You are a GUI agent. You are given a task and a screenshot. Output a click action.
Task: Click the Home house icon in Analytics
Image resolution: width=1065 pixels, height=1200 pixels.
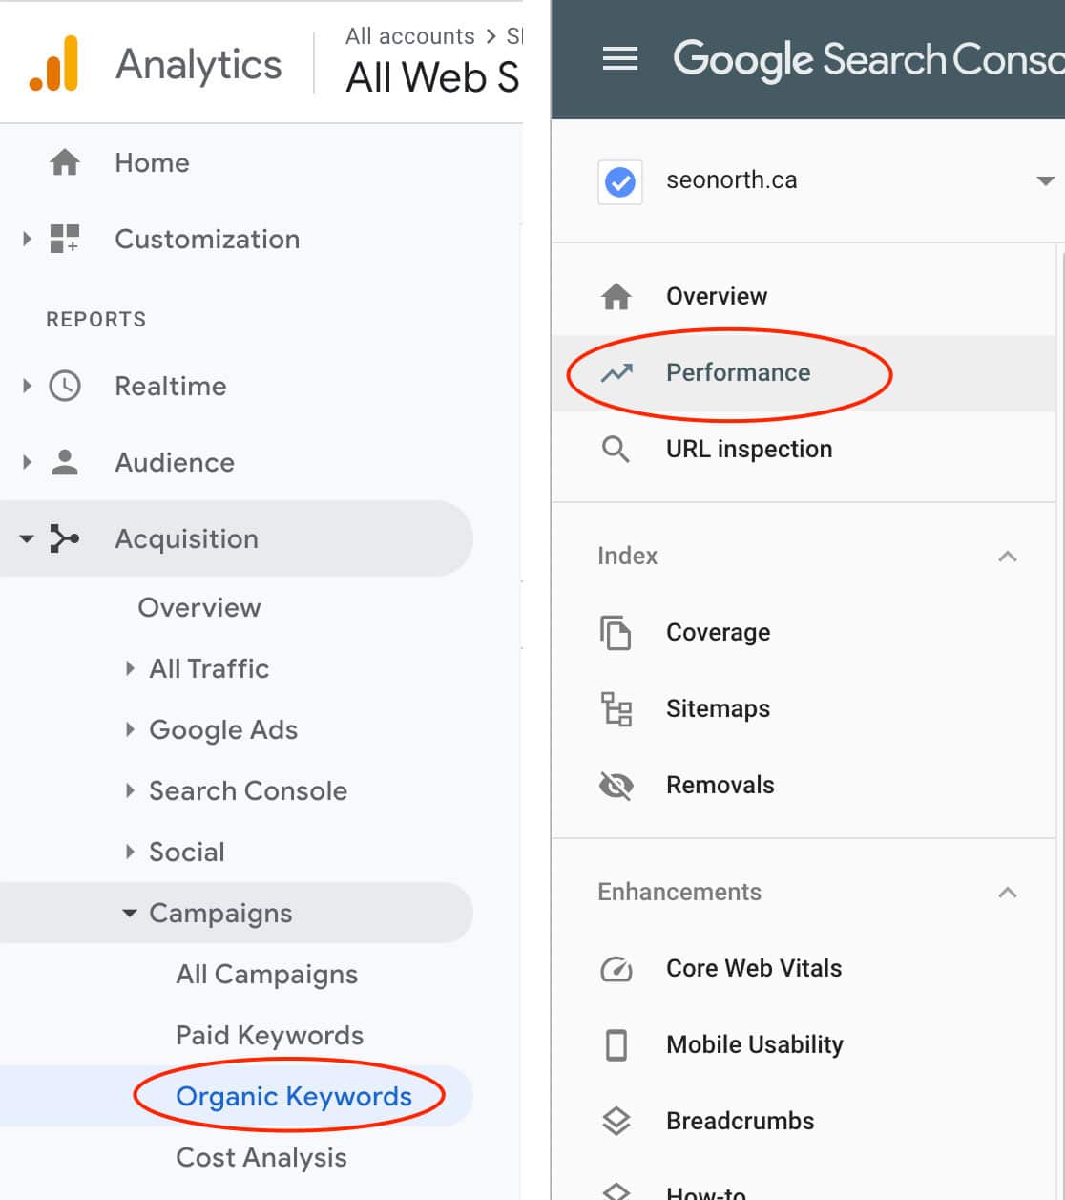pyautogui.click(x=65, y=162)
